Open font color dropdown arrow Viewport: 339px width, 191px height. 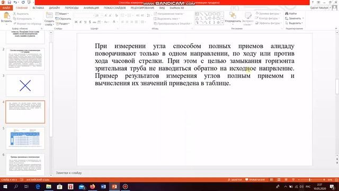117,22
